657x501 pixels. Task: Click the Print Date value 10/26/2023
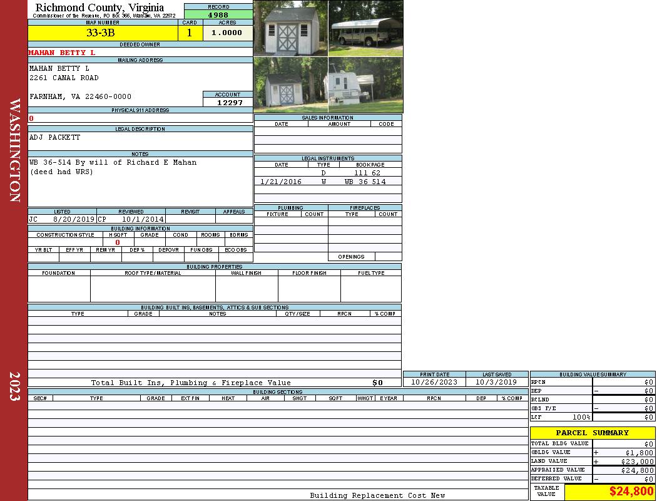[434, 382]
